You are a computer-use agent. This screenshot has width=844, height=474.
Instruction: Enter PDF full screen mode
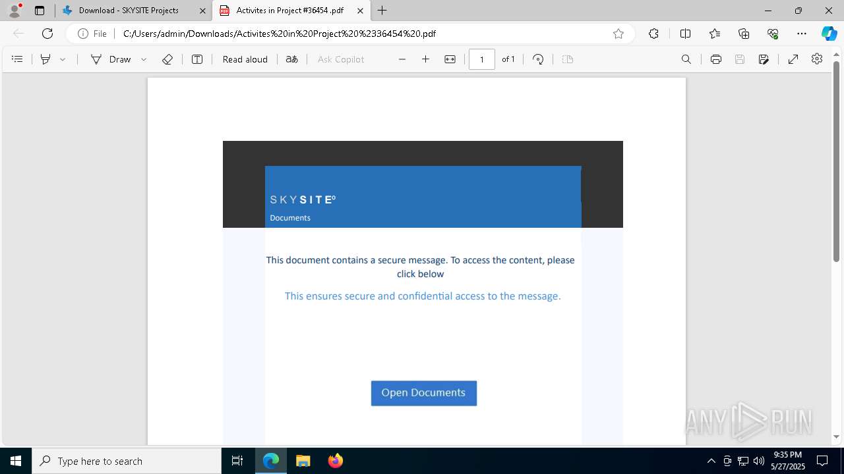[794, 59]
